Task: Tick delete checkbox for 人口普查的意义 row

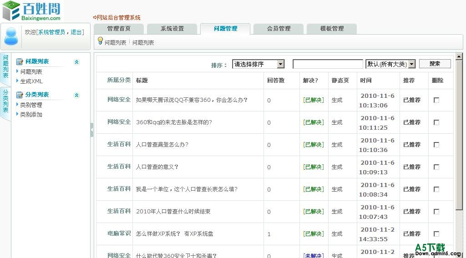Action: tap(436, 167)
